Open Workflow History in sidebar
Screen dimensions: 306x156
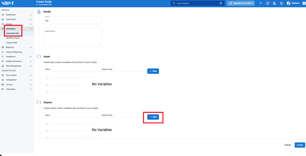tap(13, 38)
